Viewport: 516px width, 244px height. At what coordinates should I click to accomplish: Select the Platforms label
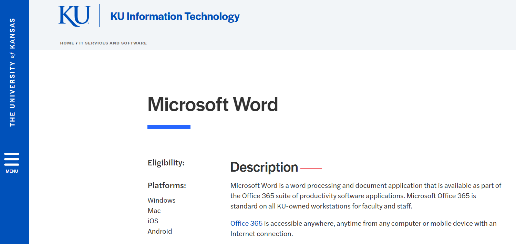[167, 185]
